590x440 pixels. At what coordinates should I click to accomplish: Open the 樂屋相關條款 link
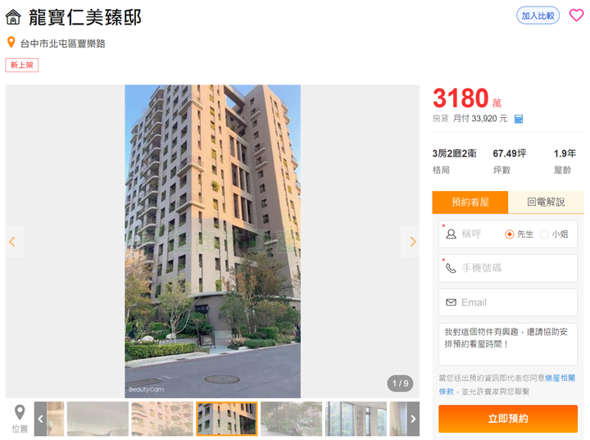560,378
